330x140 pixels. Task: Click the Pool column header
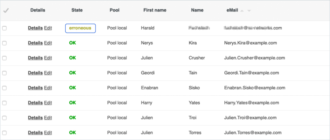pyautogui.click(x=115, y=10)
